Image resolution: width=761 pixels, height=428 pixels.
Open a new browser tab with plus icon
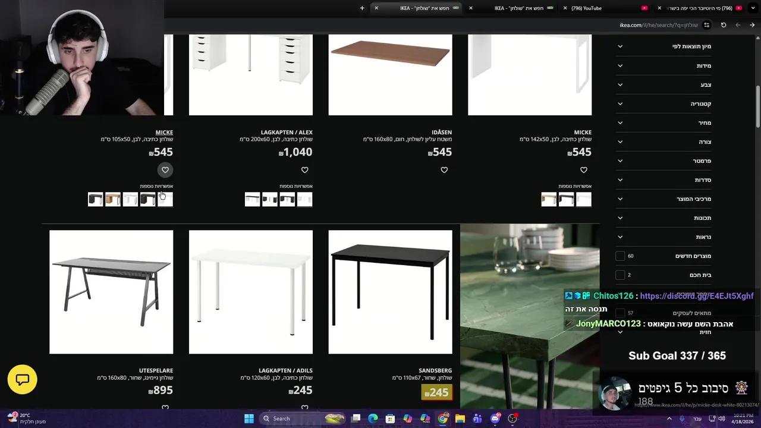(362, 8)
